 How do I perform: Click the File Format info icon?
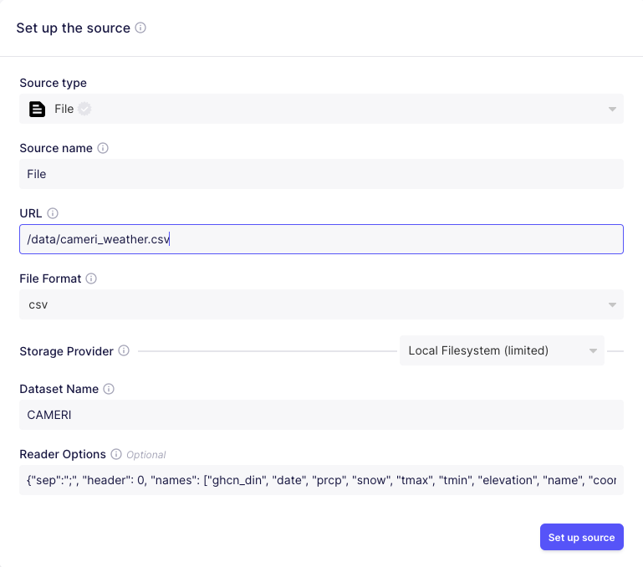point(91,278)
